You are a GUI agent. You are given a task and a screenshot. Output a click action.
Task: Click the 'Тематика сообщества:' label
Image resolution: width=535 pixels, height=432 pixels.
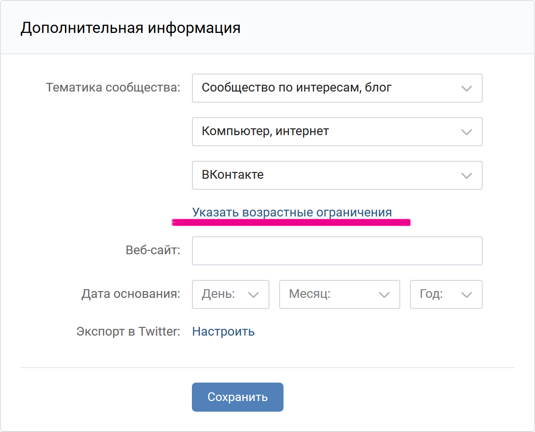pos(113,88)
